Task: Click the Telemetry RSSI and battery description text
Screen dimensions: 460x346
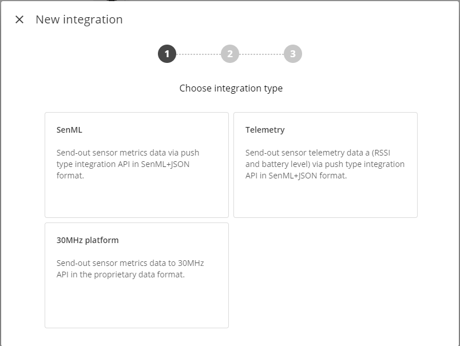Action: [324, 164]
